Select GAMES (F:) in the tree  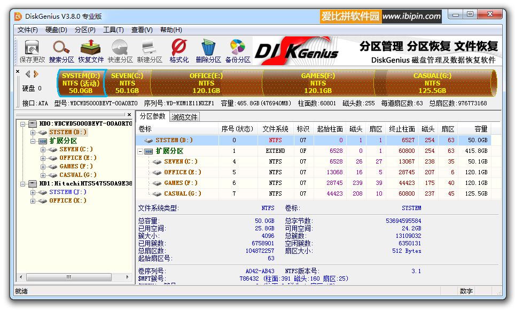76,166
